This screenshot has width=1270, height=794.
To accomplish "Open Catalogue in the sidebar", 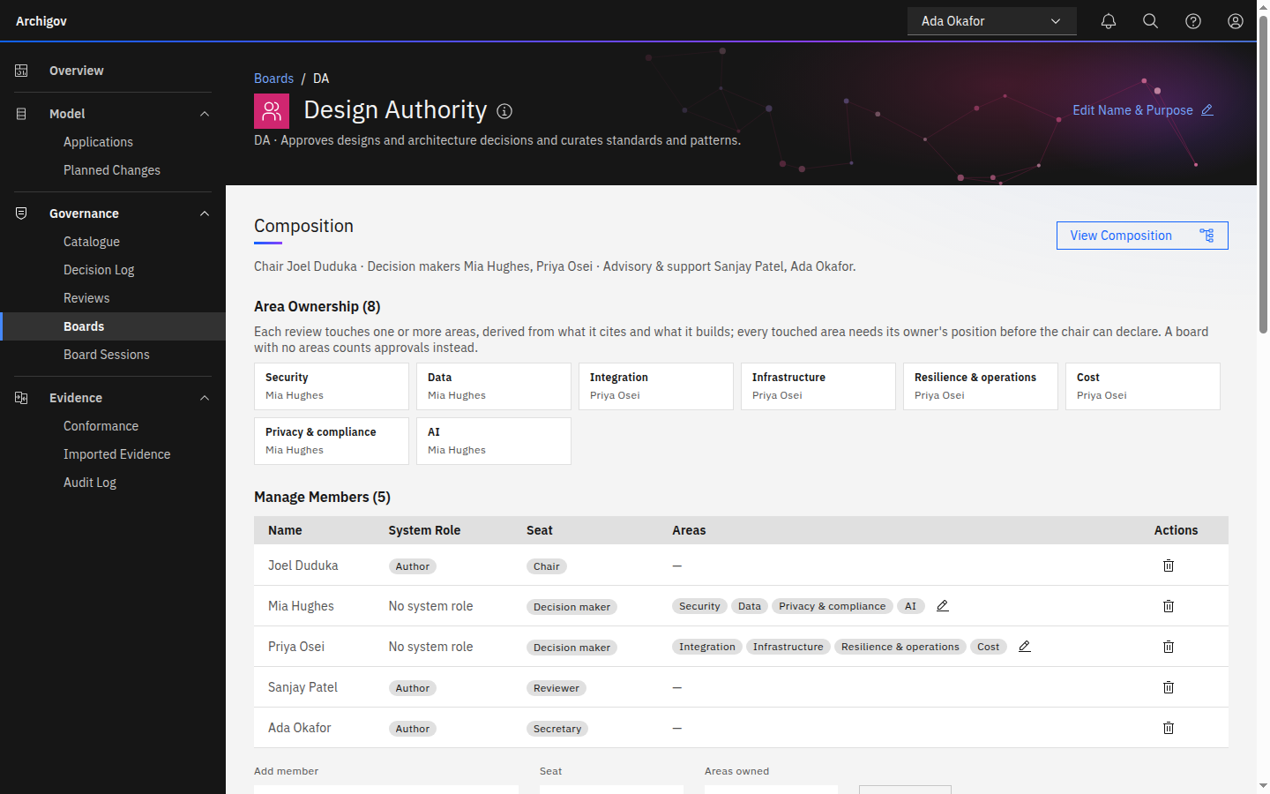I will pyautogui.click(x=113, y=242).
